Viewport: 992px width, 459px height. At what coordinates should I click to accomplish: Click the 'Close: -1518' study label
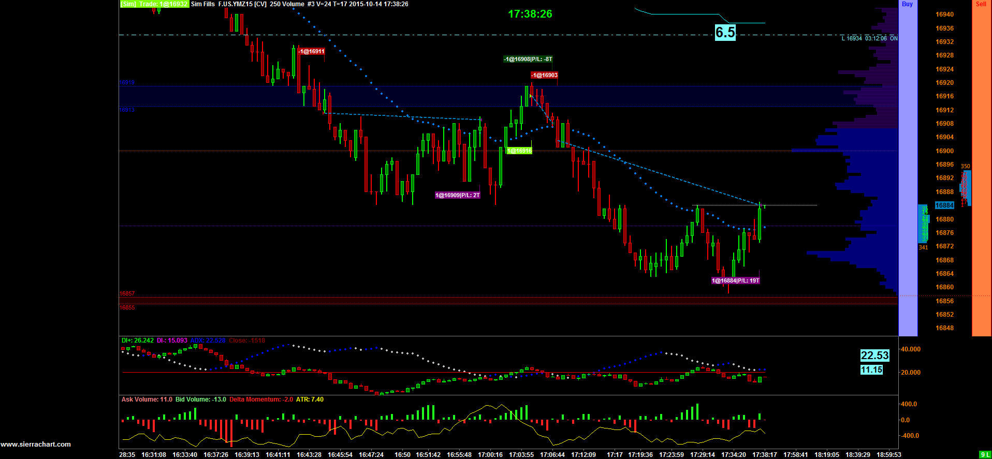pos(247,340)
